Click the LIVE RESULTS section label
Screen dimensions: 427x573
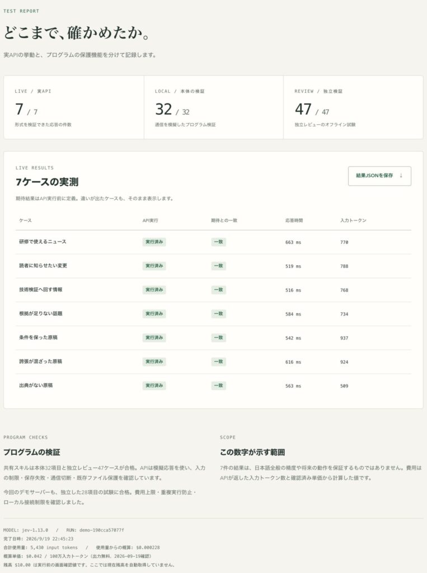[x=34, y=168]
